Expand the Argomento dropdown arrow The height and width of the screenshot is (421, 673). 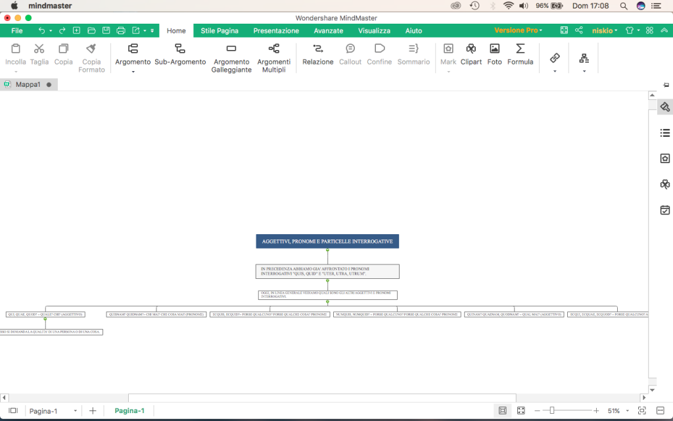pyautogui.click(x=133, y=71)
